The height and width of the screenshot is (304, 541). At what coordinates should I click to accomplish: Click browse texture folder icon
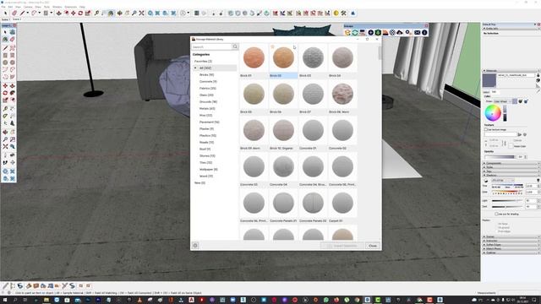[x=520, y=134]
